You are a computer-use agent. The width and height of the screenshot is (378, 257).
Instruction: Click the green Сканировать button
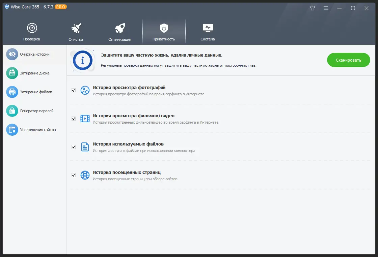349,60
